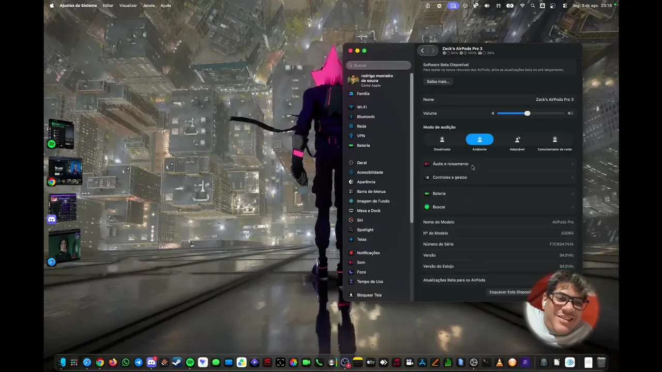Open Aparência settings

(x=379, y=182)
